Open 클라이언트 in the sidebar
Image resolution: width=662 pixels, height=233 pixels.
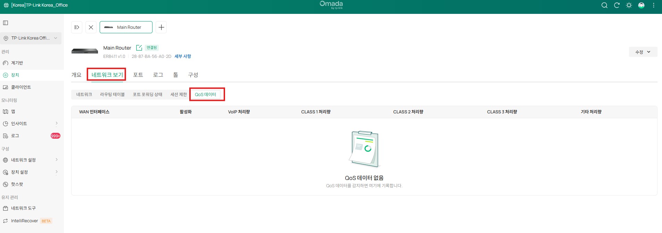tap(21, 87)
